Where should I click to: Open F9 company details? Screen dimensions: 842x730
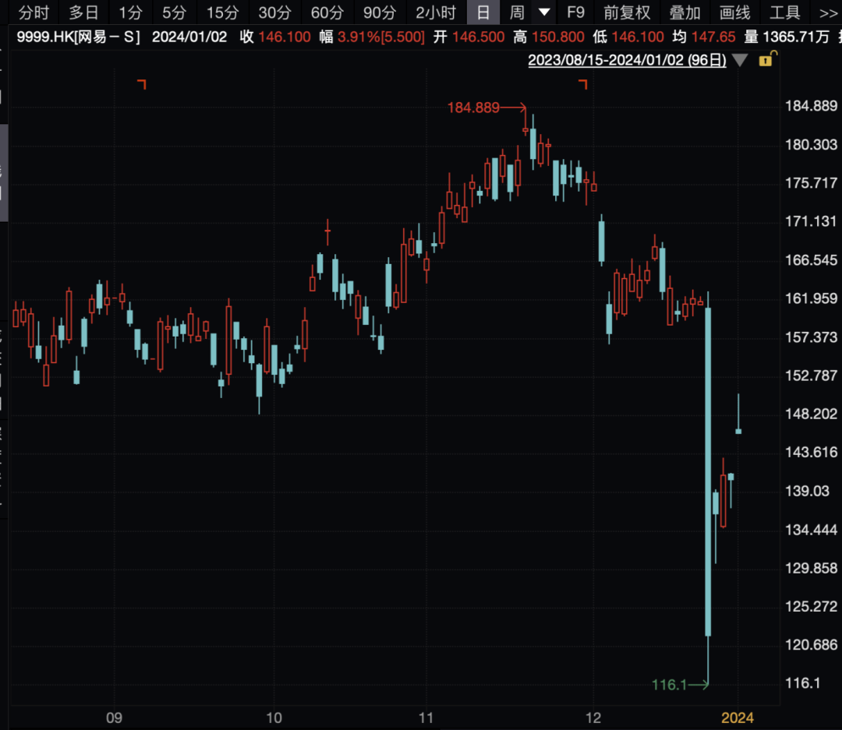tap(575, 12)
